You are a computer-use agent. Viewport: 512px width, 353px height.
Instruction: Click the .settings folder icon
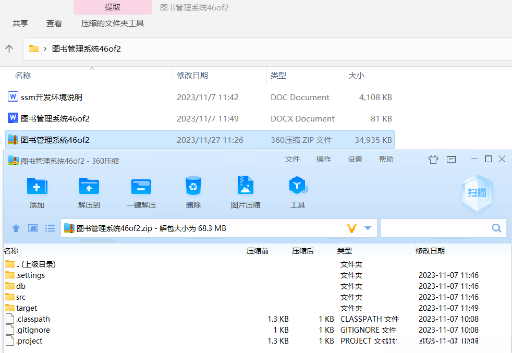10,275
